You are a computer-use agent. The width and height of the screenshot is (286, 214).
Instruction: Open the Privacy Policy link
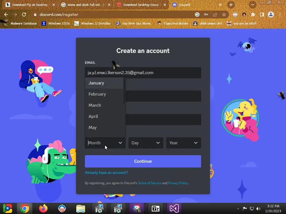coord(178,183)
